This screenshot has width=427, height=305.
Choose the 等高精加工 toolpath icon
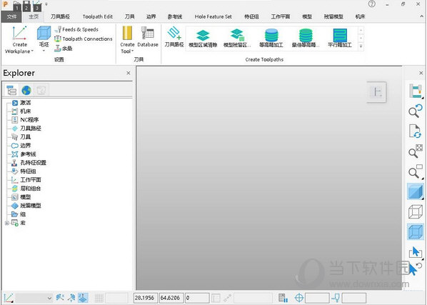point(271,39)
